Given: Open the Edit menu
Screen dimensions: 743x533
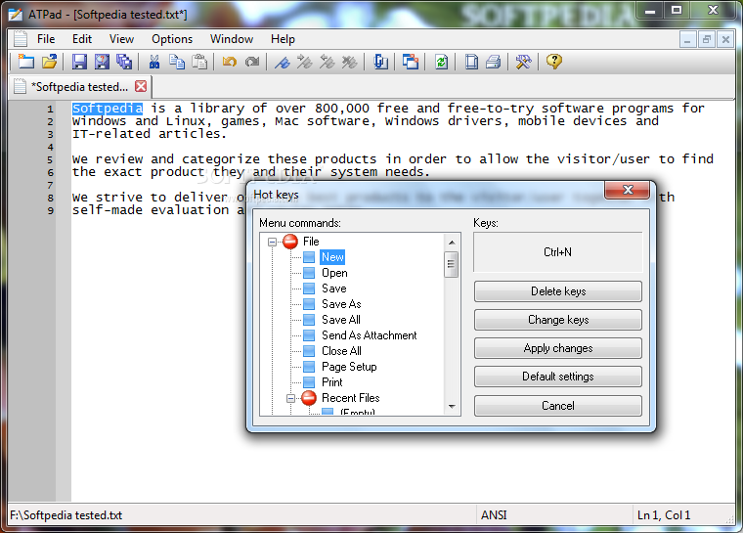Looking at the screenshot, I should pyautogui.click(x=82, y=39).
